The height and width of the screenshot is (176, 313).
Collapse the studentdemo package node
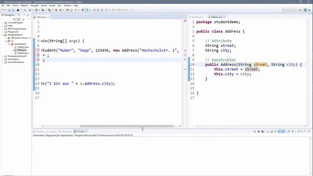click(x=9, y=44)
